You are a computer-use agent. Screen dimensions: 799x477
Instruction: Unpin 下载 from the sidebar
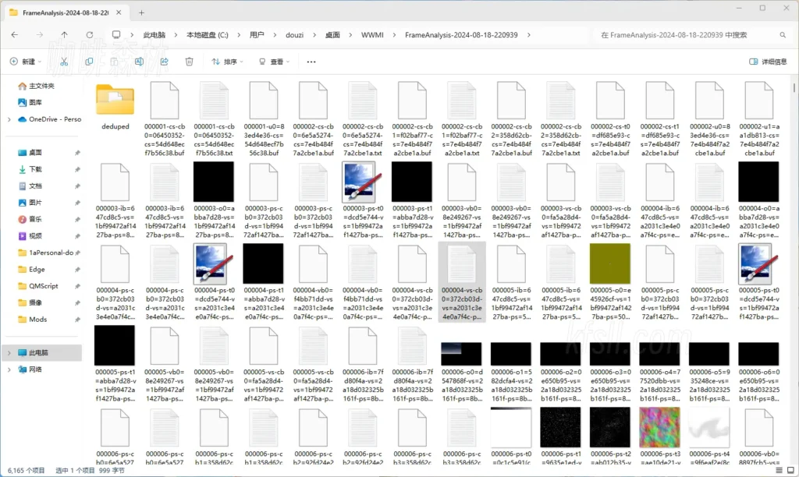76,169
